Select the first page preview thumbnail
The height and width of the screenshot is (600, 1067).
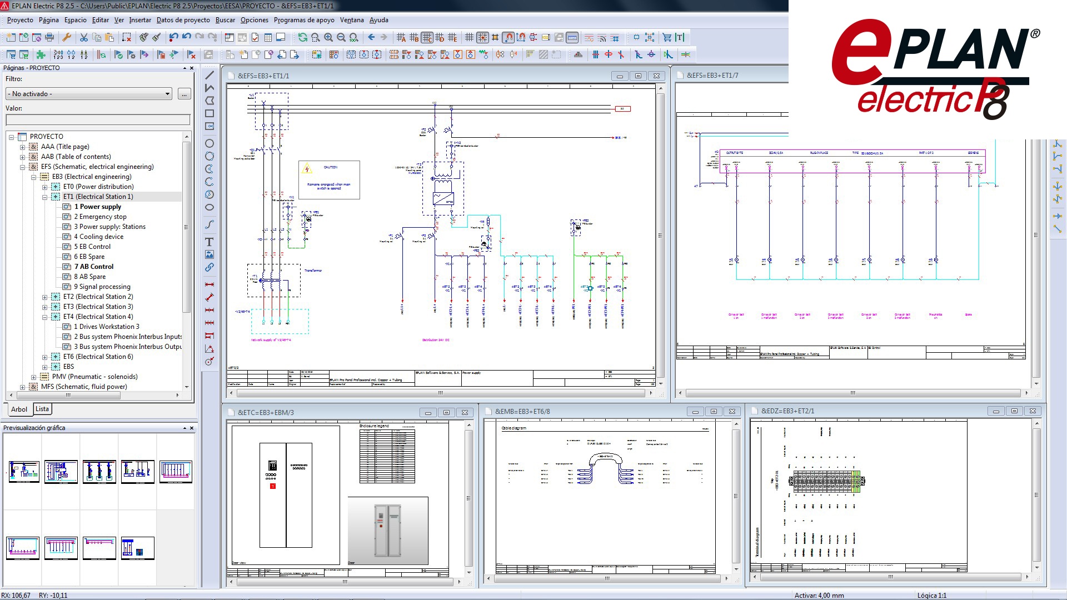[23, 472]
